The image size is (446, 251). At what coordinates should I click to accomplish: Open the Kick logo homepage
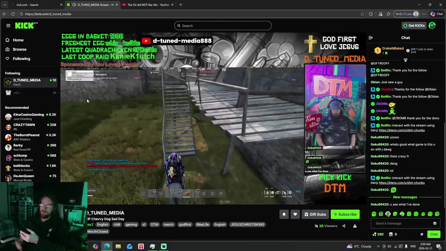[26, 25]
